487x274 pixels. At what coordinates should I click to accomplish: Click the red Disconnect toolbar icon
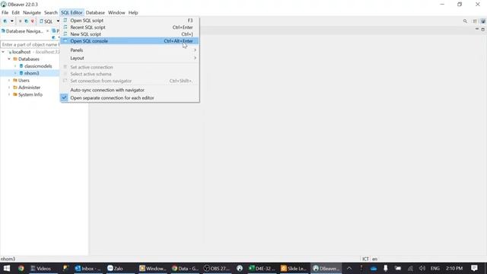pyautogui.click(x=32, y=21)
